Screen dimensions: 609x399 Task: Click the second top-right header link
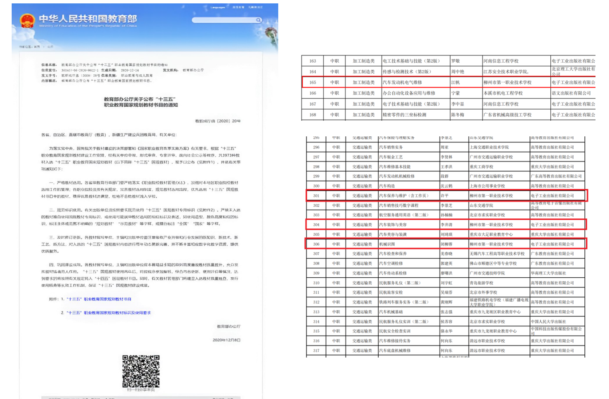238,7
